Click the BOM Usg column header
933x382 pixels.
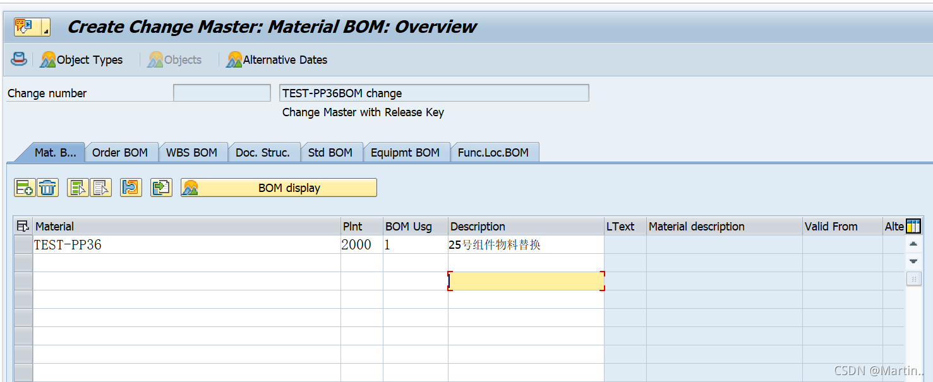click(x=416, y=226)
